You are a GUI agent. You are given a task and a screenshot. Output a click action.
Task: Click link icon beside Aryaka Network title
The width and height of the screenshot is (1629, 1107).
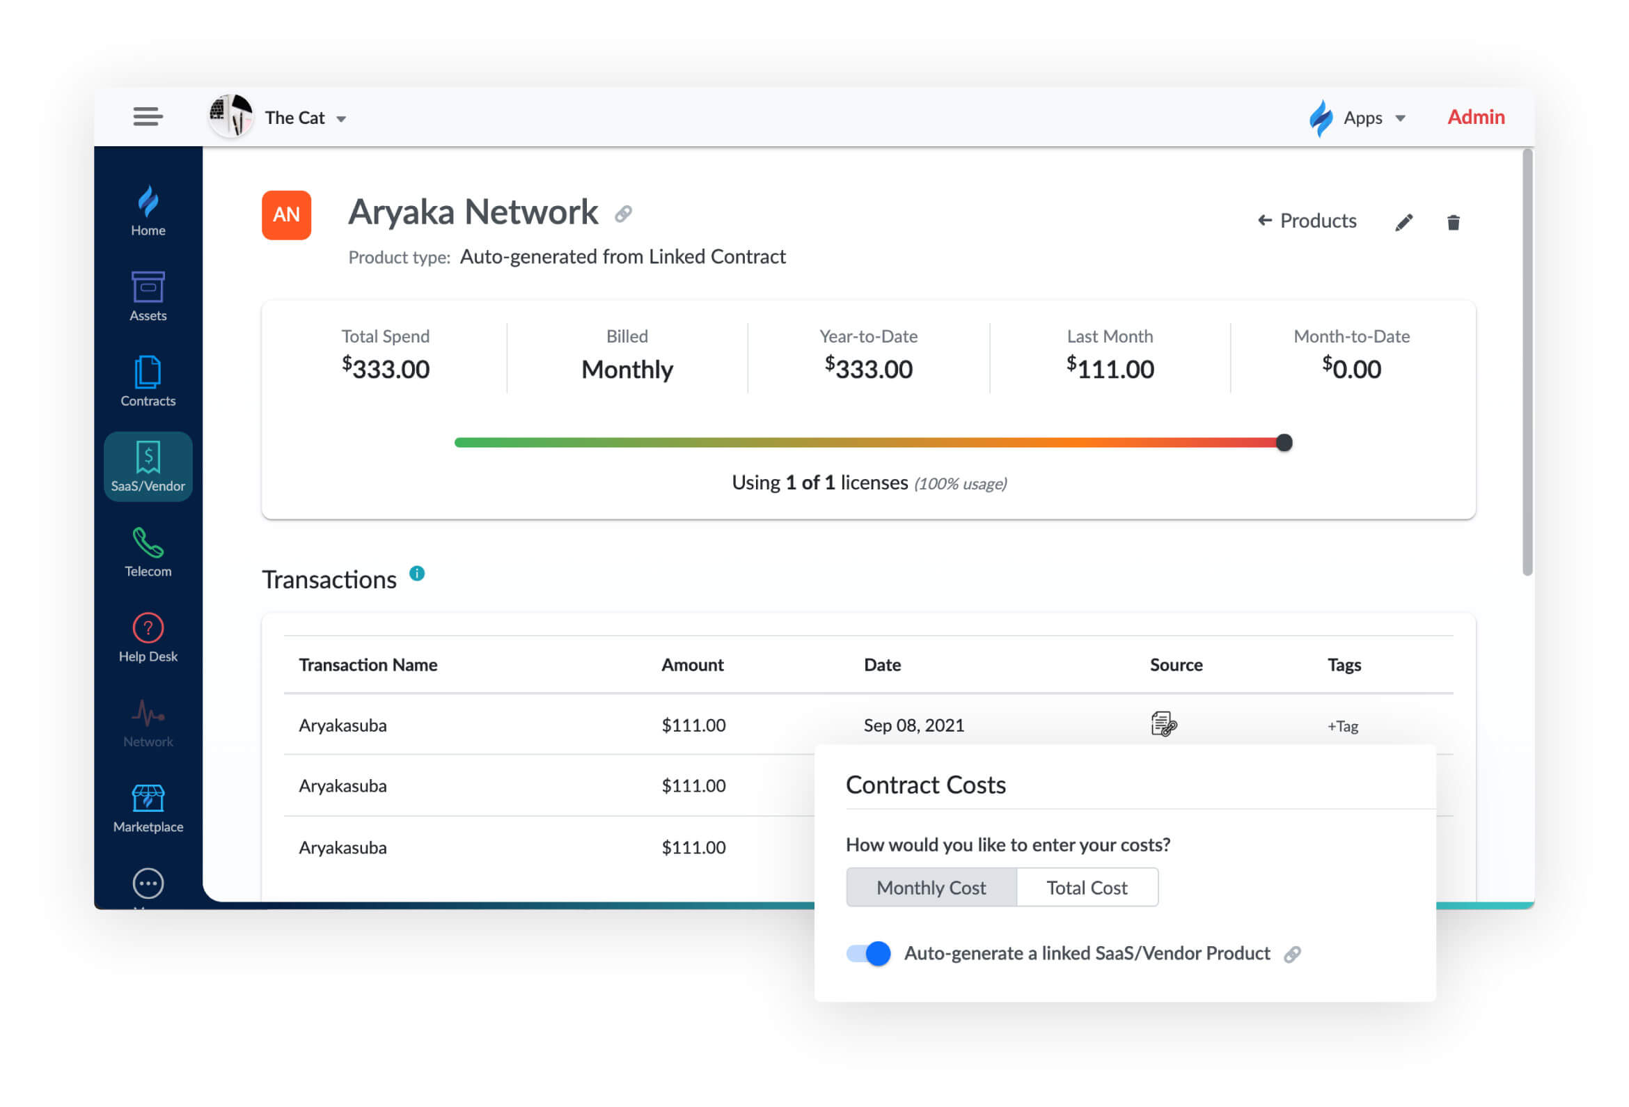pos(623,214)
